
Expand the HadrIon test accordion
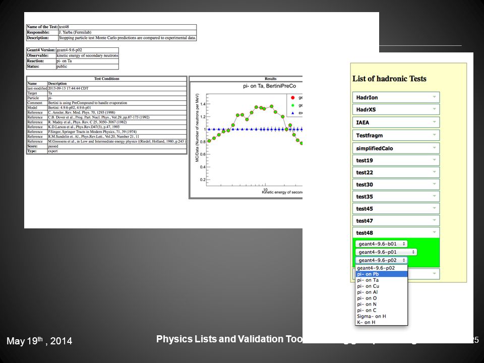pos(396,97)
